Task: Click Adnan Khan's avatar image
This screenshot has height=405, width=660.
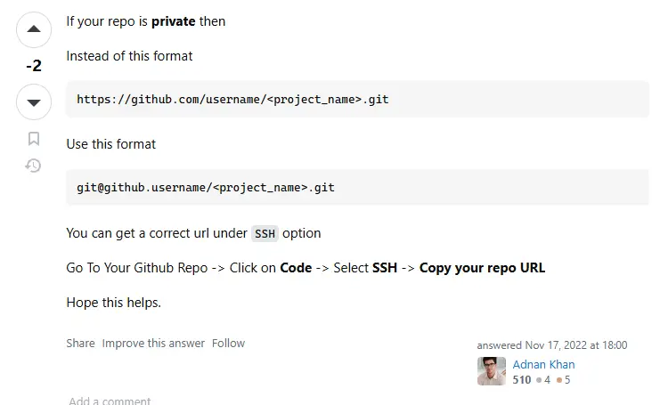Action: 492,371
